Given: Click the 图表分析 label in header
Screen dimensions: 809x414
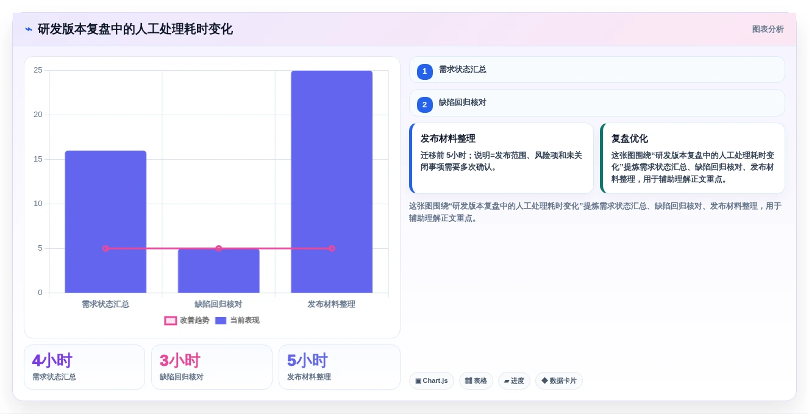Looking at the screenshot, I should click(768, 29).
